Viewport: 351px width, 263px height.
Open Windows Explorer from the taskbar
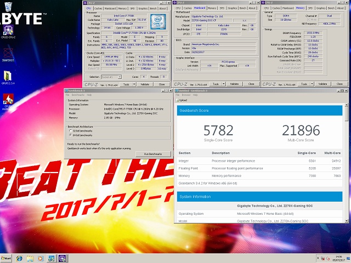coord(30,258)
